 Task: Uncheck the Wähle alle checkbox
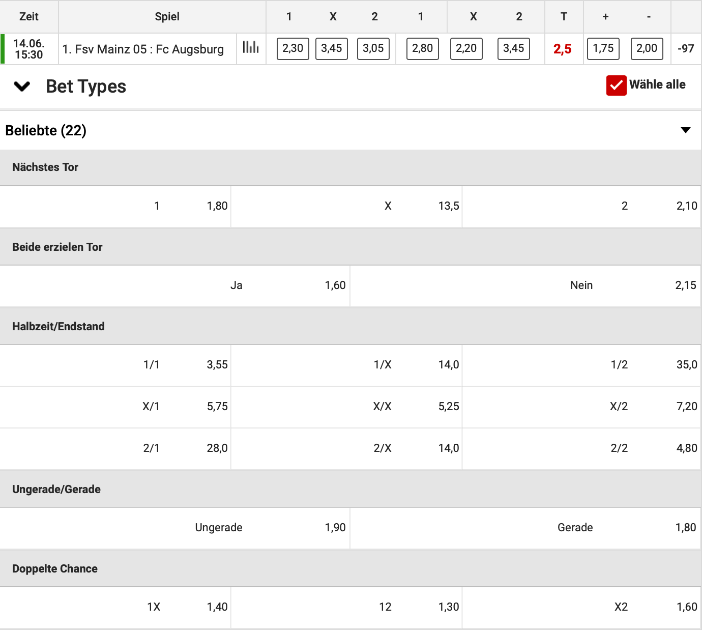pos(617,85)
